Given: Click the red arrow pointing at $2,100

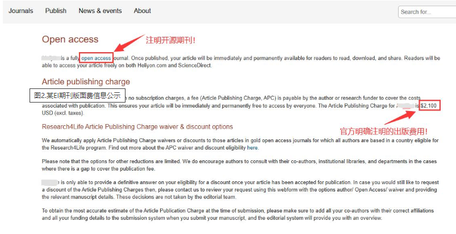Looking at the screenshot, I should click(x=401, y=118).
